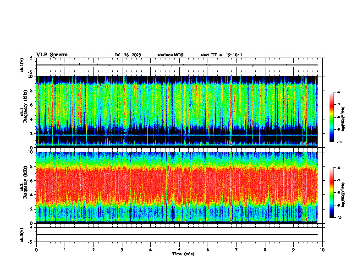Click the "-10" label on ch.2 color bar
The width and height of the screenshot is (363, 280).
tap(339, 218)
